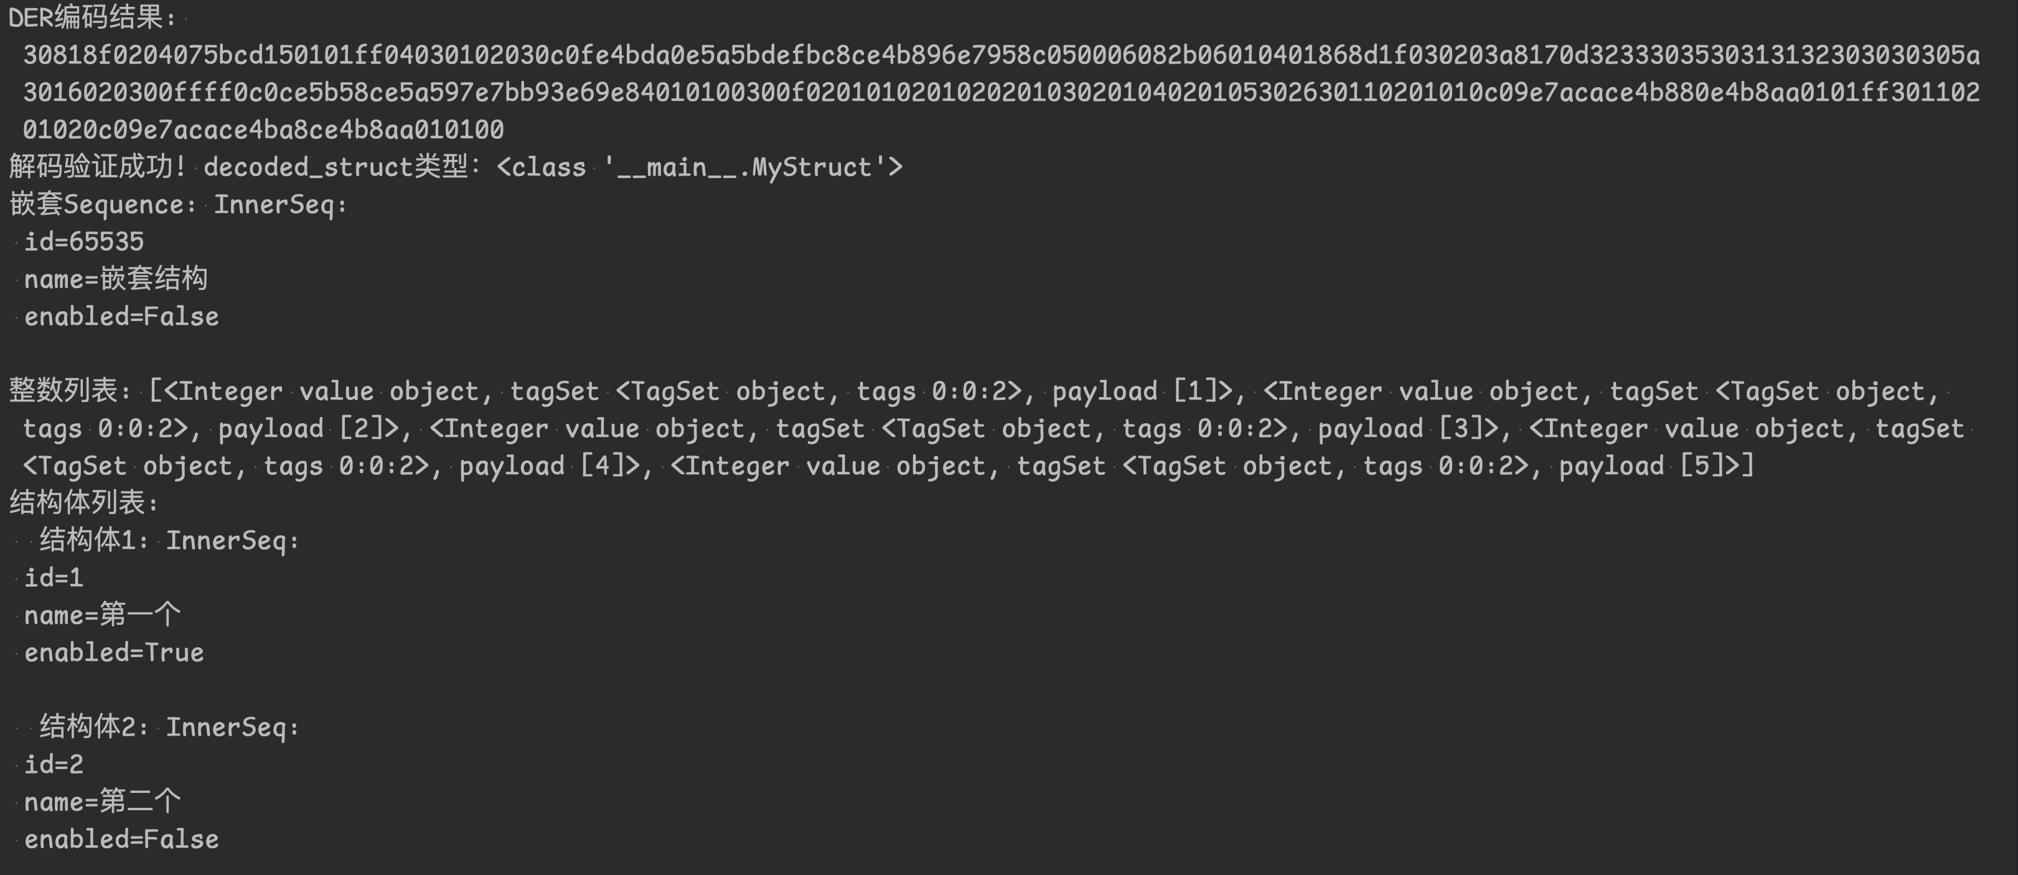Click the "name=第一个" output line
This screenshot has width=2018, height=875.
pyautogui.click(x=103, y=615)
